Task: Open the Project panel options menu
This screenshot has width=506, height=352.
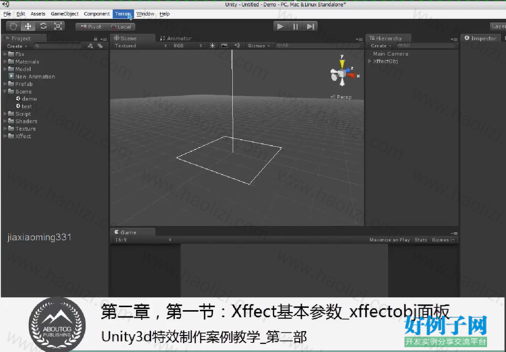Action: pos(104,39)
